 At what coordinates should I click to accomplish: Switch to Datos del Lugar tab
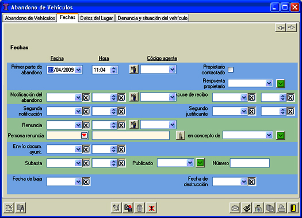(96, 18)
